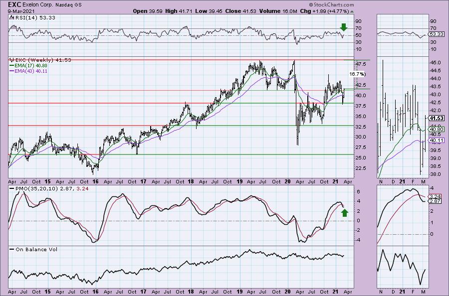This screenshot has height=296, width=449.
Task: Click the -4 label on PMO axis
Action: [358, 240]
